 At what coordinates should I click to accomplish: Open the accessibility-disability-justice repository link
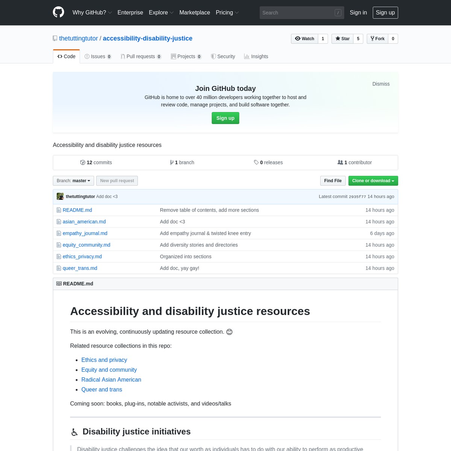pos(148,38)
